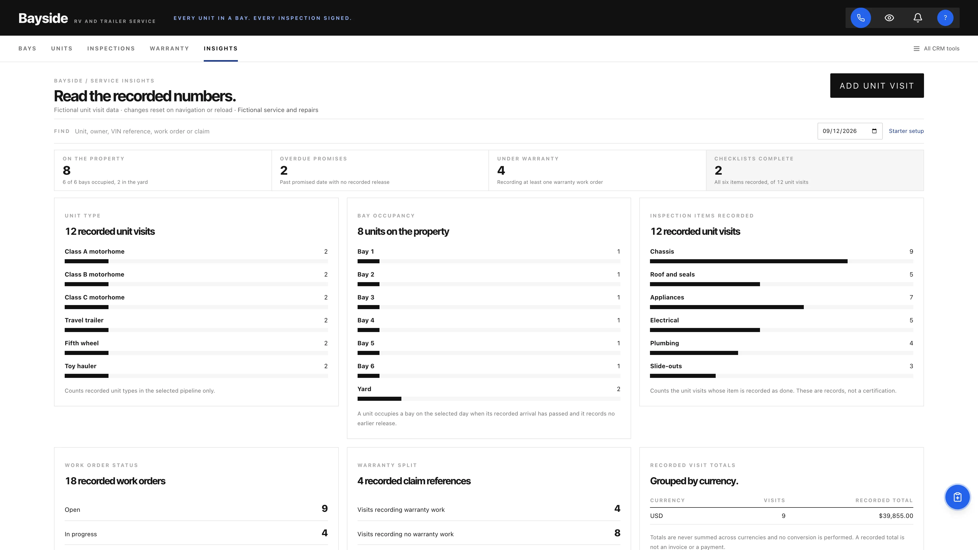Click the hamburger icon beside All CRM tools
This screenshot has width=978, height=550.
point(917,49)
